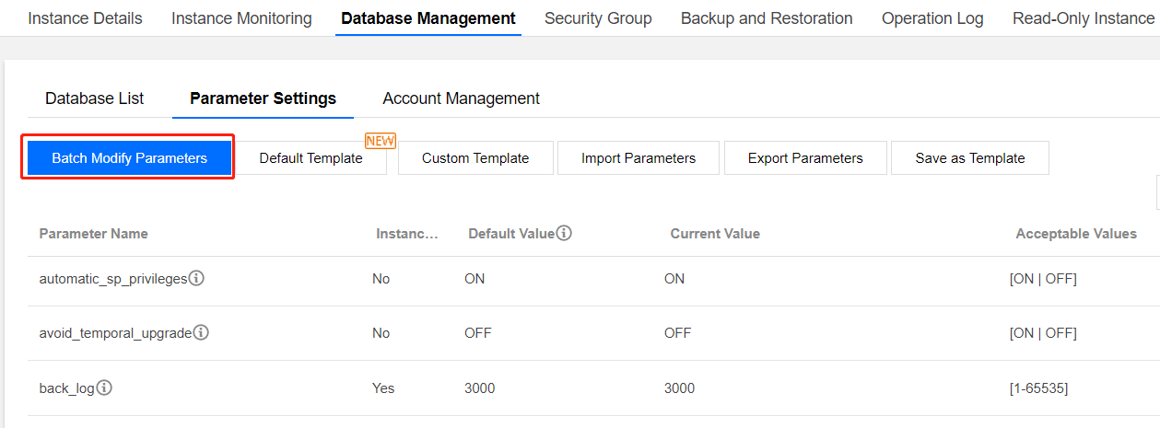Switch to Instance Monitoring tab
Viewport: 1160px width, 428px height.
241,18
